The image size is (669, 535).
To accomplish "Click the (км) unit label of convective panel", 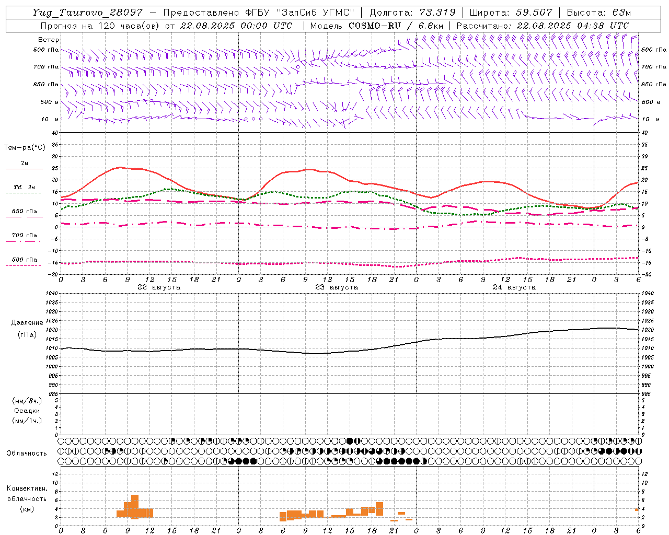I will [27, 509].
